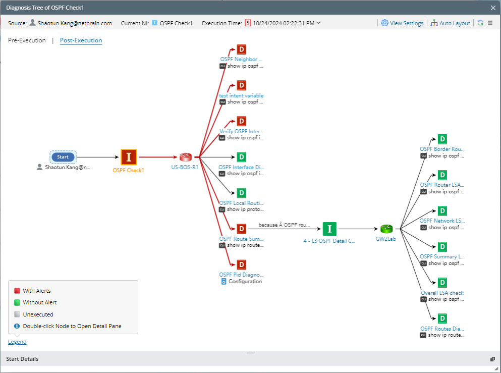Select the US-BOS-R1 router device icon

click(x=185, y=157)
